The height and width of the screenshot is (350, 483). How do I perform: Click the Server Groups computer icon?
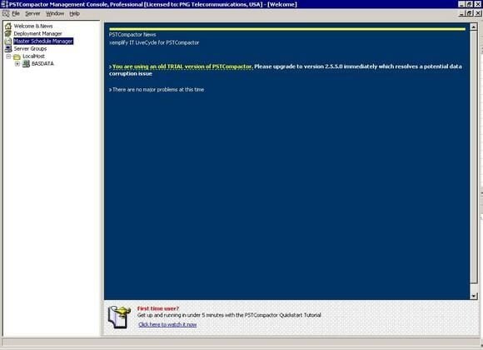(8, 48)
